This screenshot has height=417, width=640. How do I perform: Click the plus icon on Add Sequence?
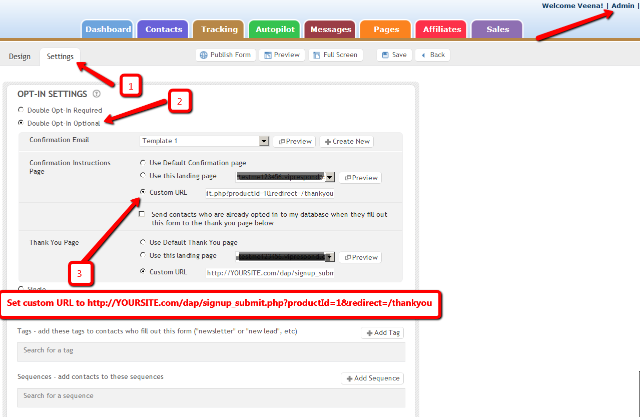[349, 379]
